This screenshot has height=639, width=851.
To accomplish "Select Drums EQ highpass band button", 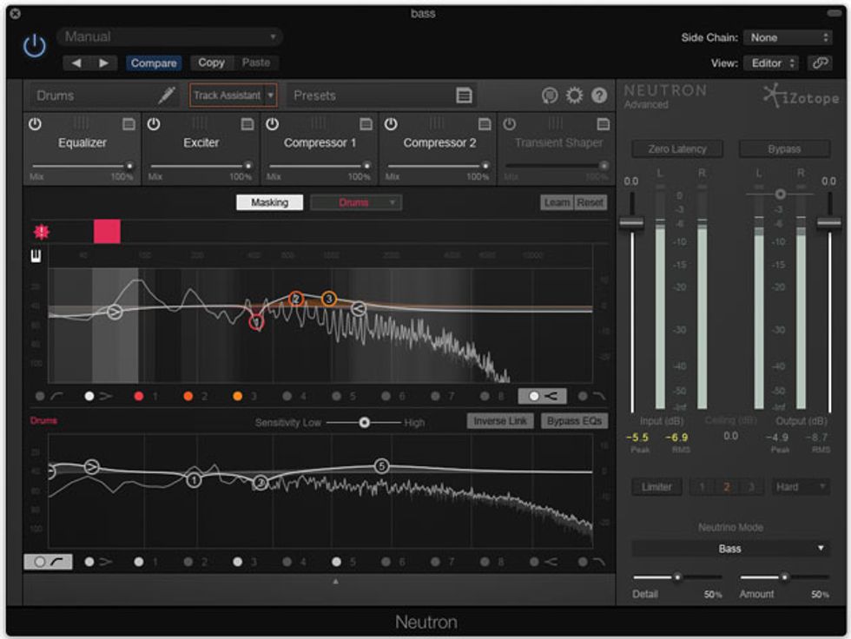I will (x=48, y=562).
